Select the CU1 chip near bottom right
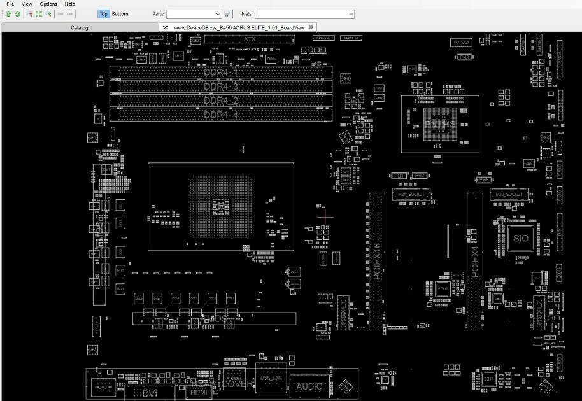 (x=489, y=379)
